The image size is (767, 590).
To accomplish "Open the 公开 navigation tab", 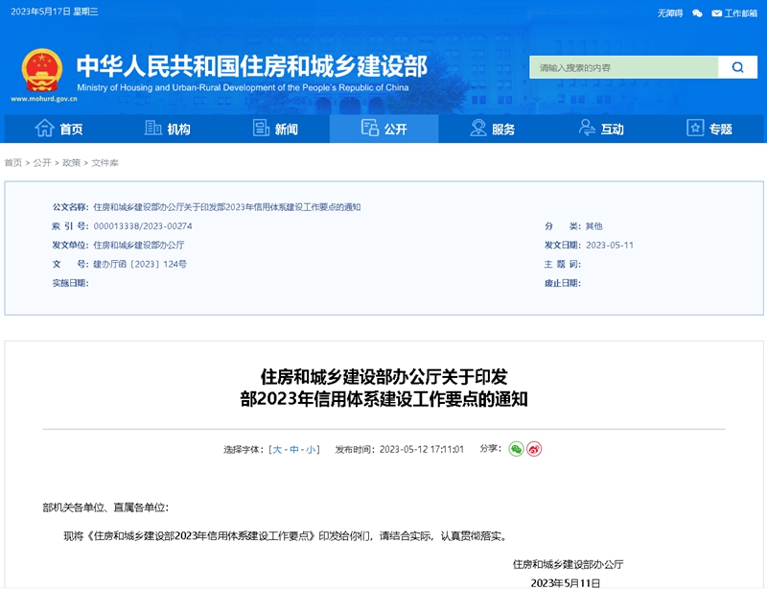I will click(384, 129).
